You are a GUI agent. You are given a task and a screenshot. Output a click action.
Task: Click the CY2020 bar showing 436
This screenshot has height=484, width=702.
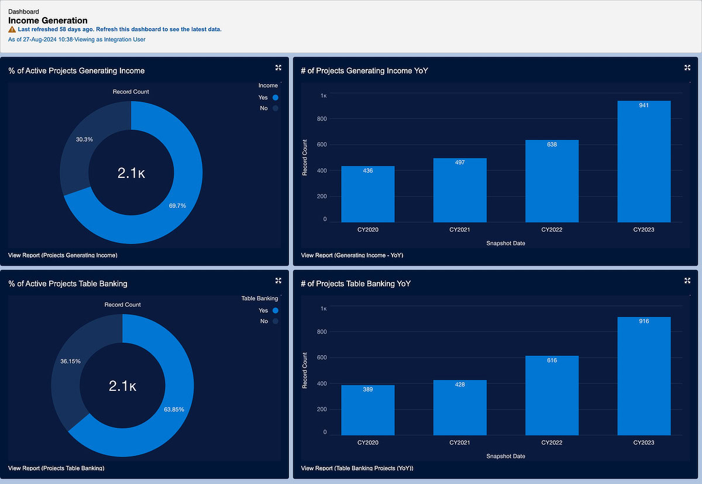point(368,194)
